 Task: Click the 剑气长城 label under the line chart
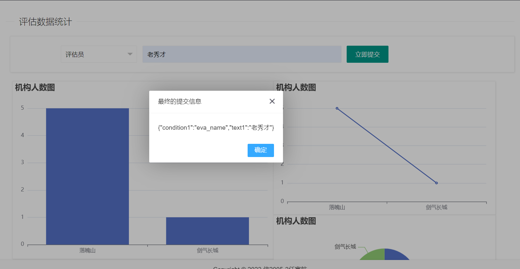[436, 208]
